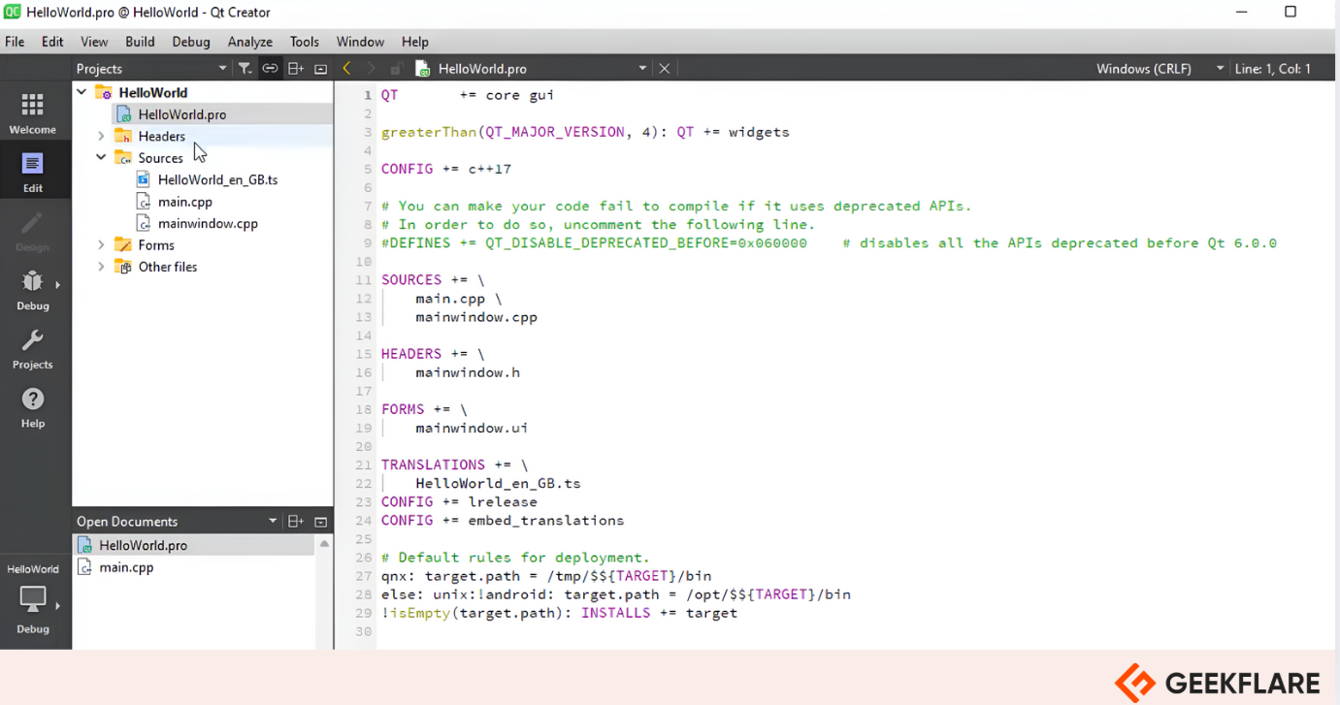1340x705 pixels.
Task: Collapse the HelloWorld project node
Action: [x=82, y=92]
